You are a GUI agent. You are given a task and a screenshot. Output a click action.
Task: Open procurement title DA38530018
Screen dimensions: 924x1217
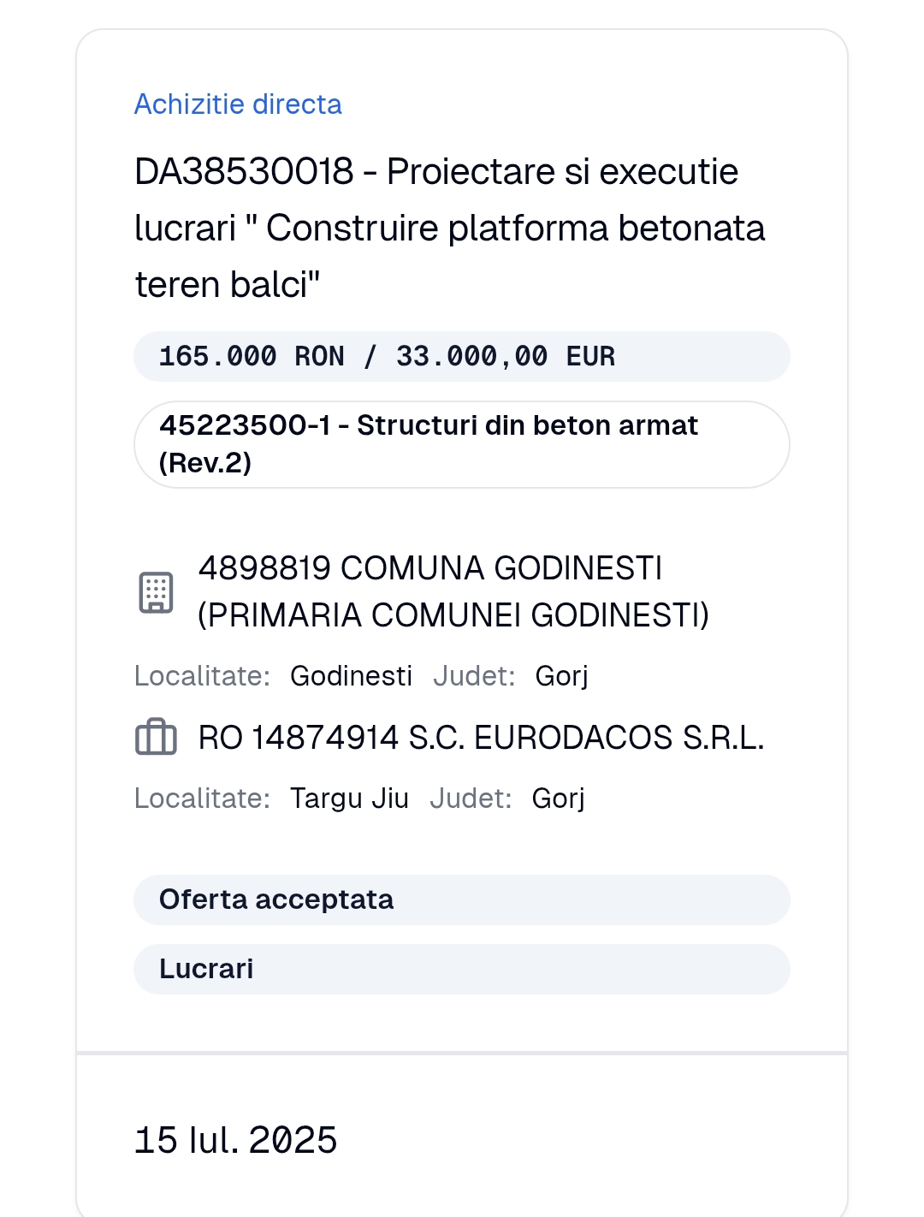(x=450, y=228)
